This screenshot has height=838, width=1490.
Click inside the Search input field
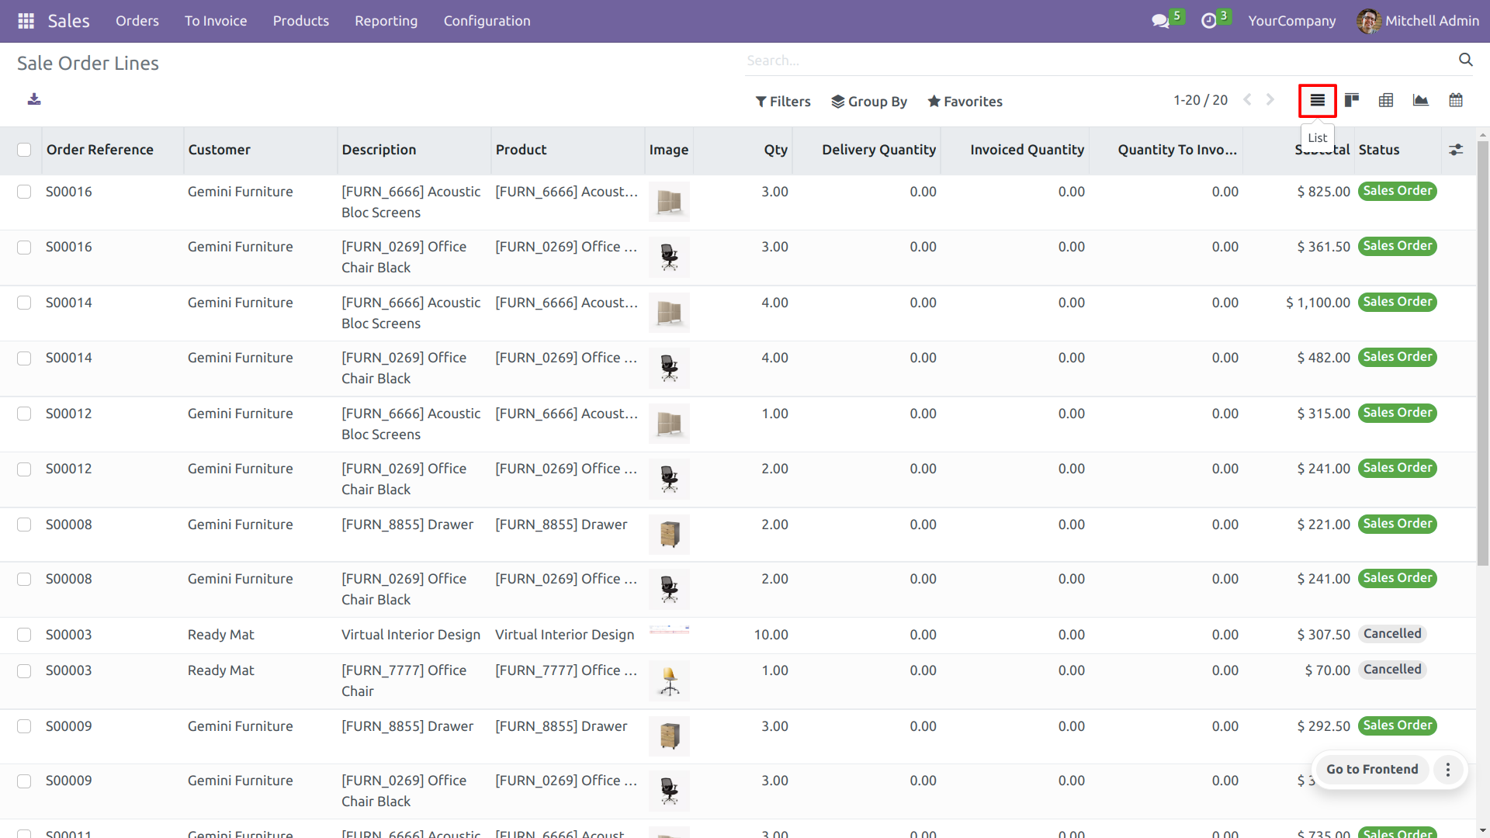(x=1086, y=61)
